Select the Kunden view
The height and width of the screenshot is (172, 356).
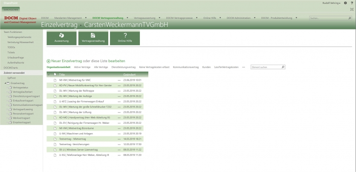[206, 67]
